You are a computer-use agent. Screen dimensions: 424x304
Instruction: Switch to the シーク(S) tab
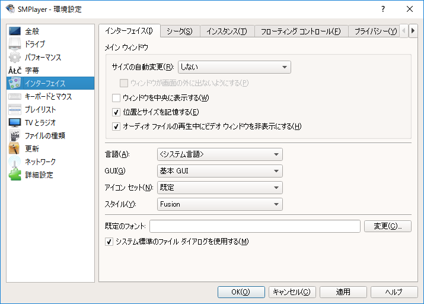click(179, 31)
